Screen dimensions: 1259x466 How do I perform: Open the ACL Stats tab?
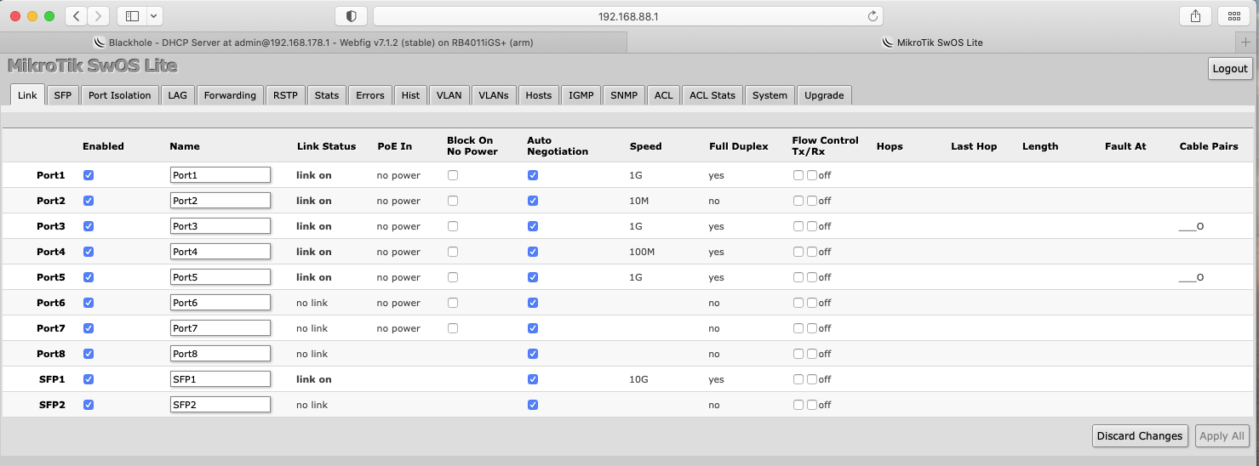click(x=712, y=95)
